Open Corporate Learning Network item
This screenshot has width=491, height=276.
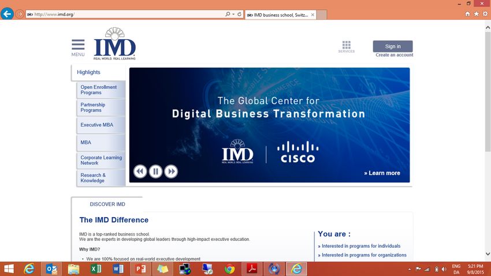(x=101, y=160)
